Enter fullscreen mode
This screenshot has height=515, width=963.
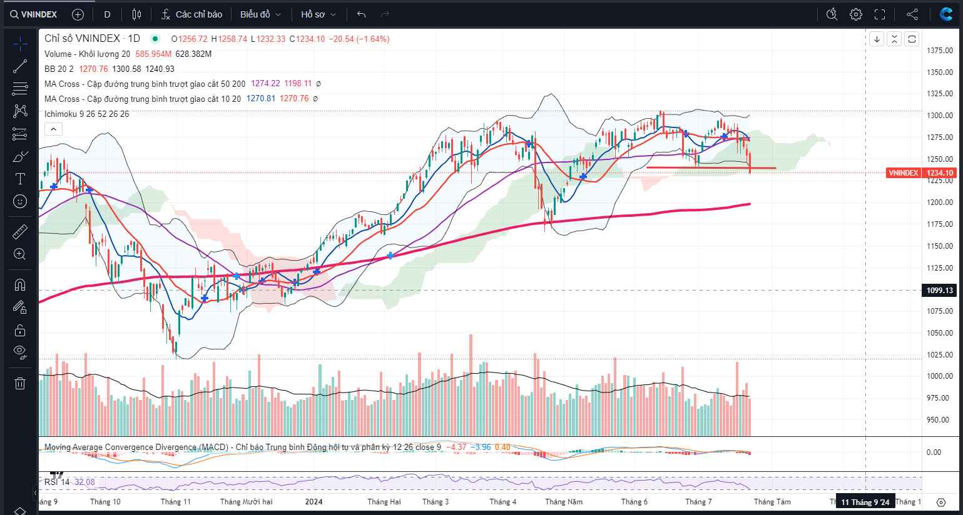[x=880, y=14]
